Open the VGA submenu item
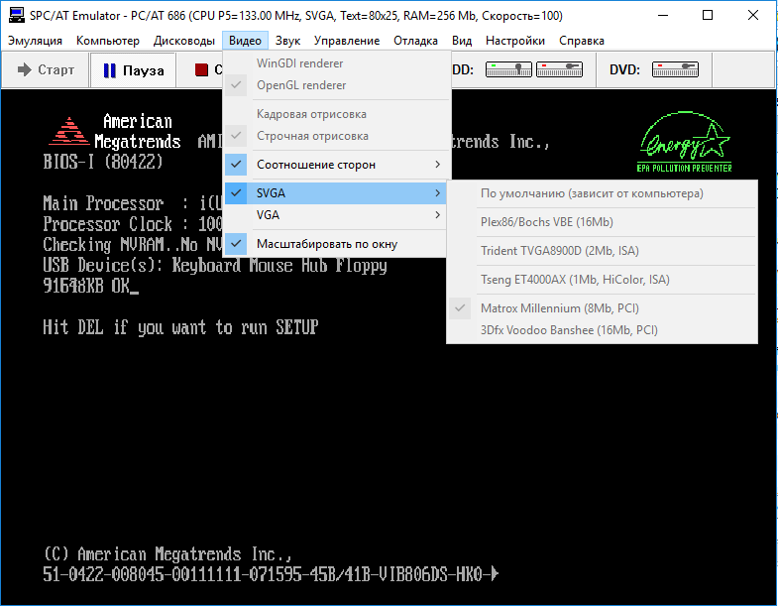778x606 pixels. click(336, 215)
